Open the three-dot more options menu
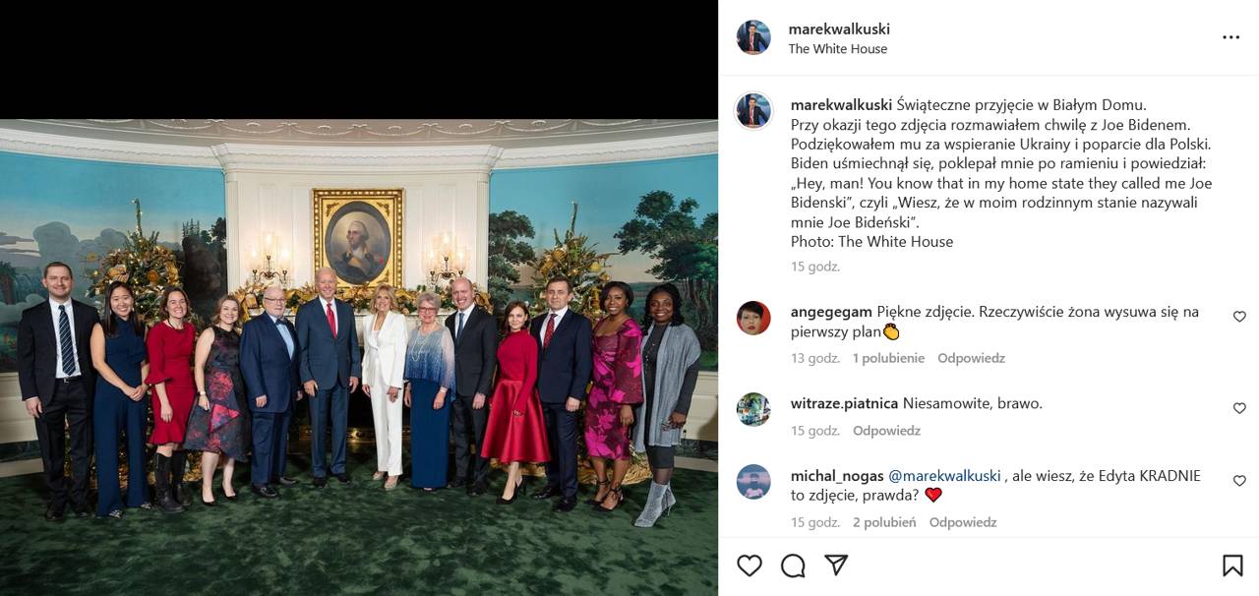The image size is (1259, 596). (x=1231, y=37)
